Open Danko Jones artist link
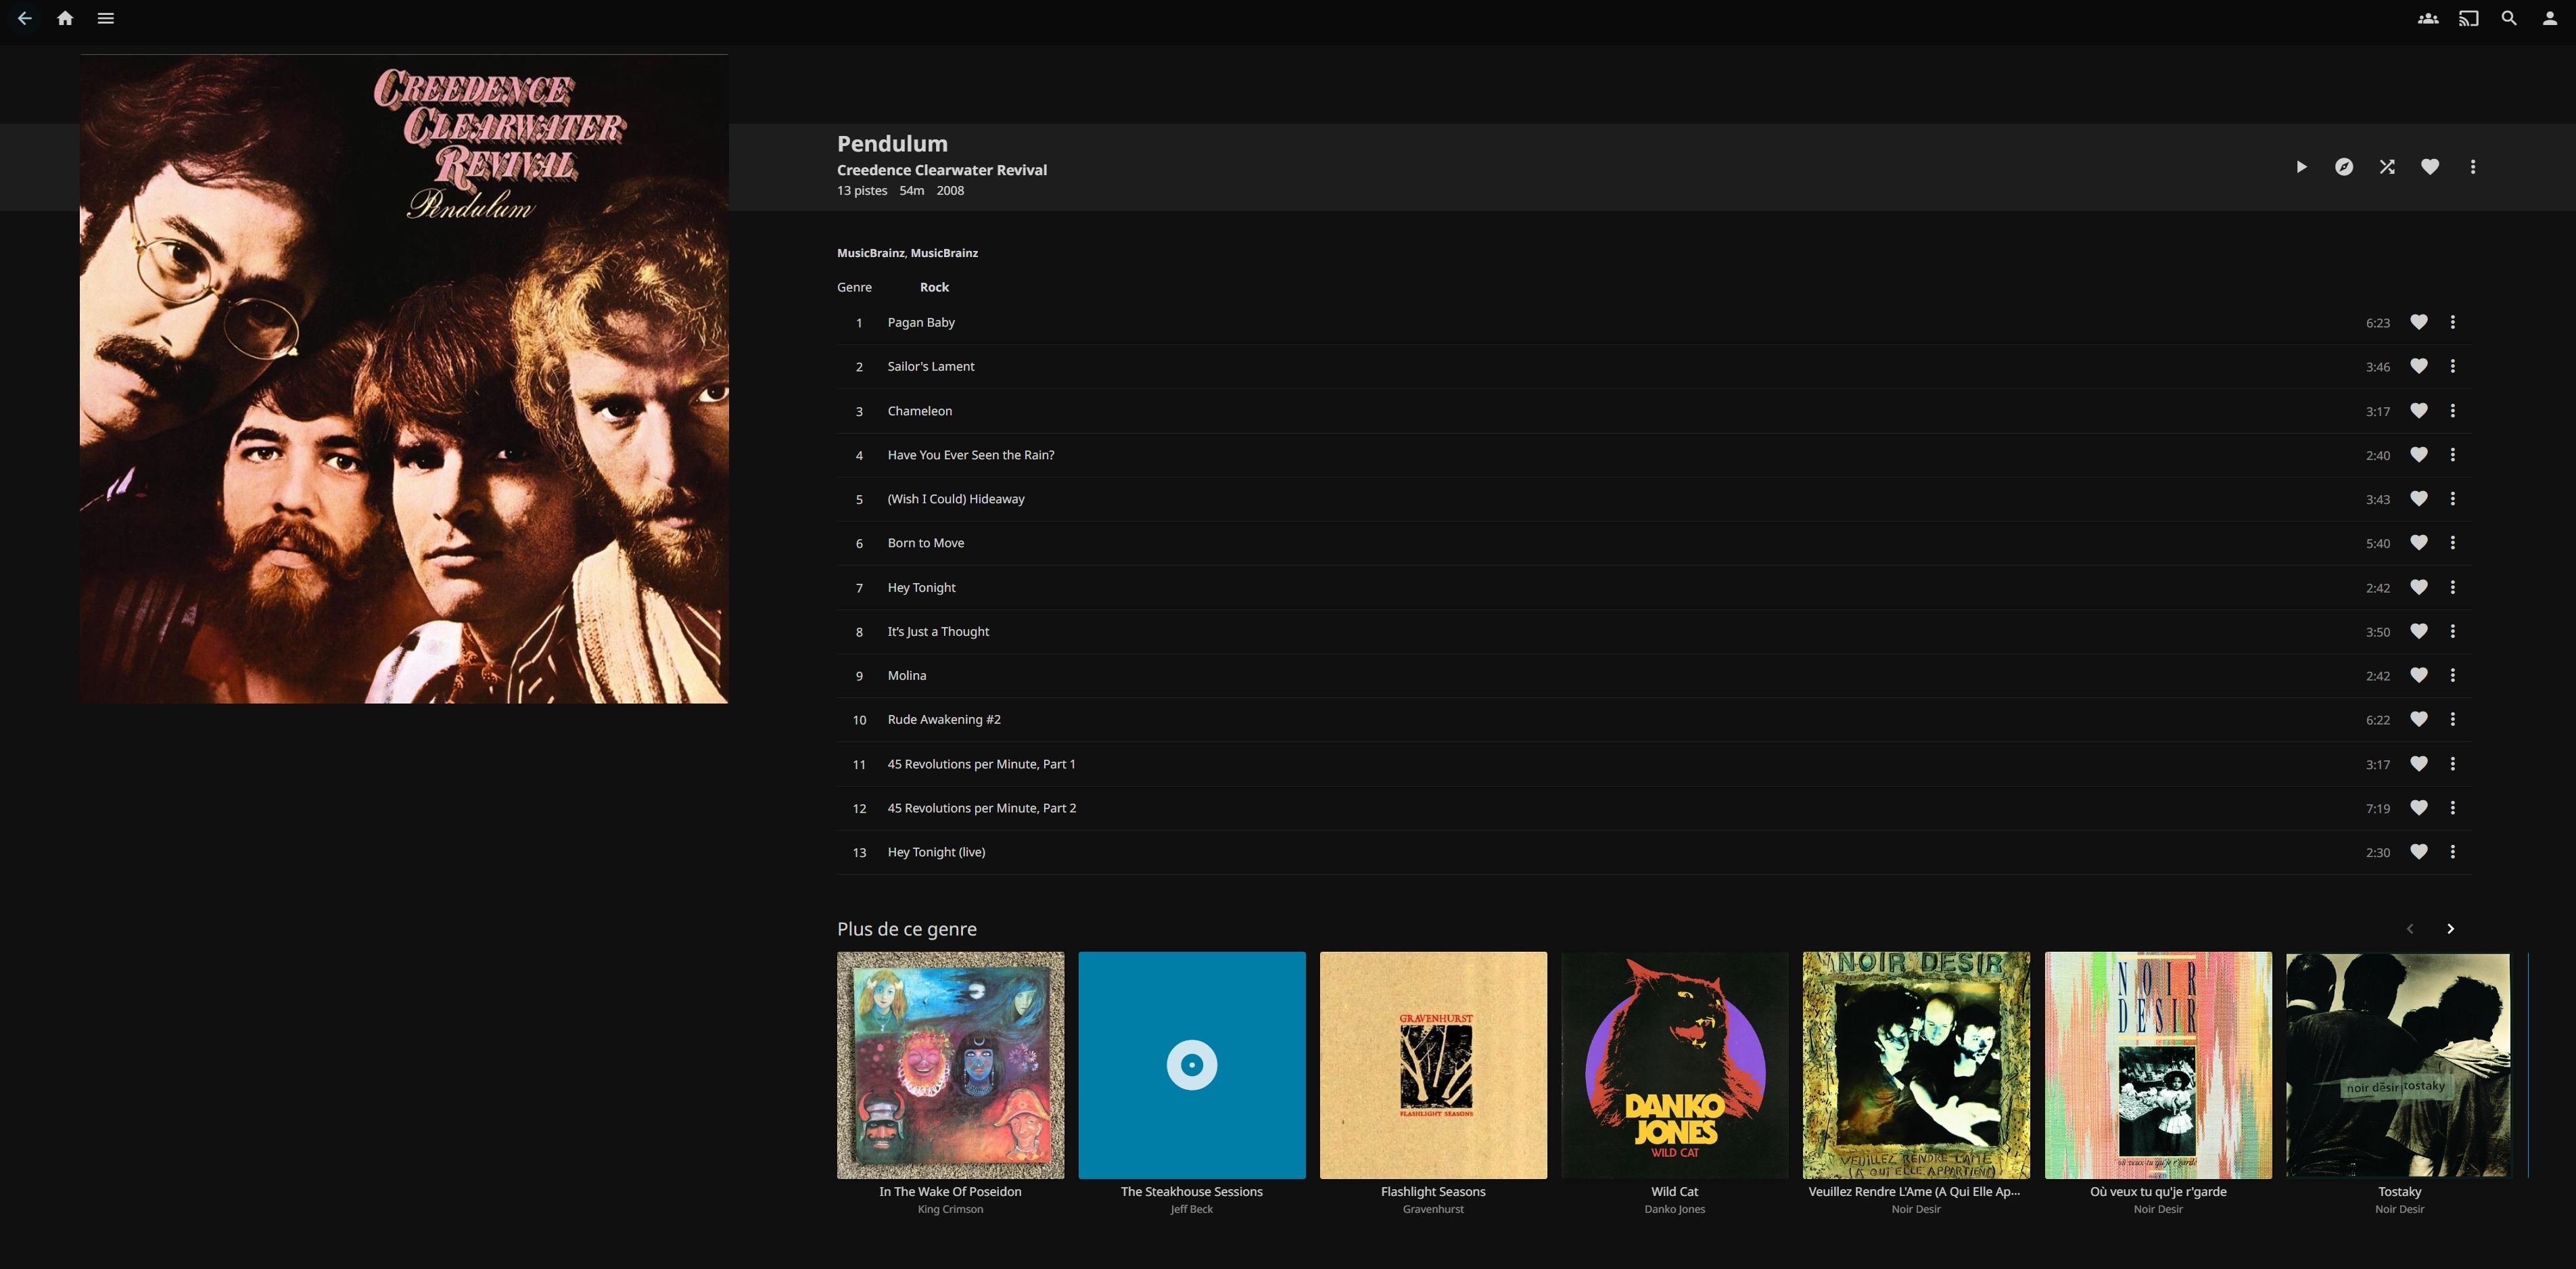Image resolution: width=2576 pixels, height=1269 pixels. coord(1675,1209)
